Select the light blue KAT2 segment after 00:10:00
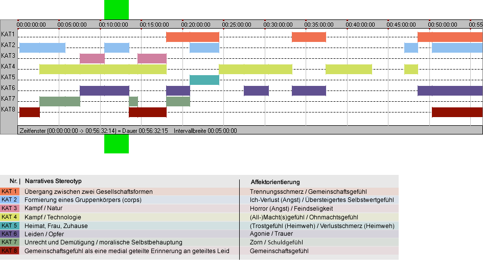483x271 pixels. pyautogui.click(x=117, y=48)
